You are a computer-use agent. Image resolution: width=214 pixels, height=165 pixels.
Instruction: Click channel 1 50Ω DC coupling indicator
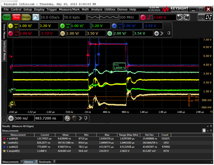tap(16, 26)
